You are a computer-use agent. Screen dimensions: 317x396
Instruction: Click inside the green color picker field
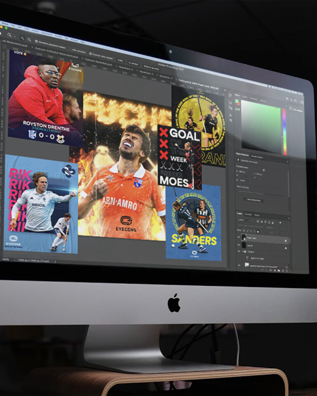click(x=261, y=127)
